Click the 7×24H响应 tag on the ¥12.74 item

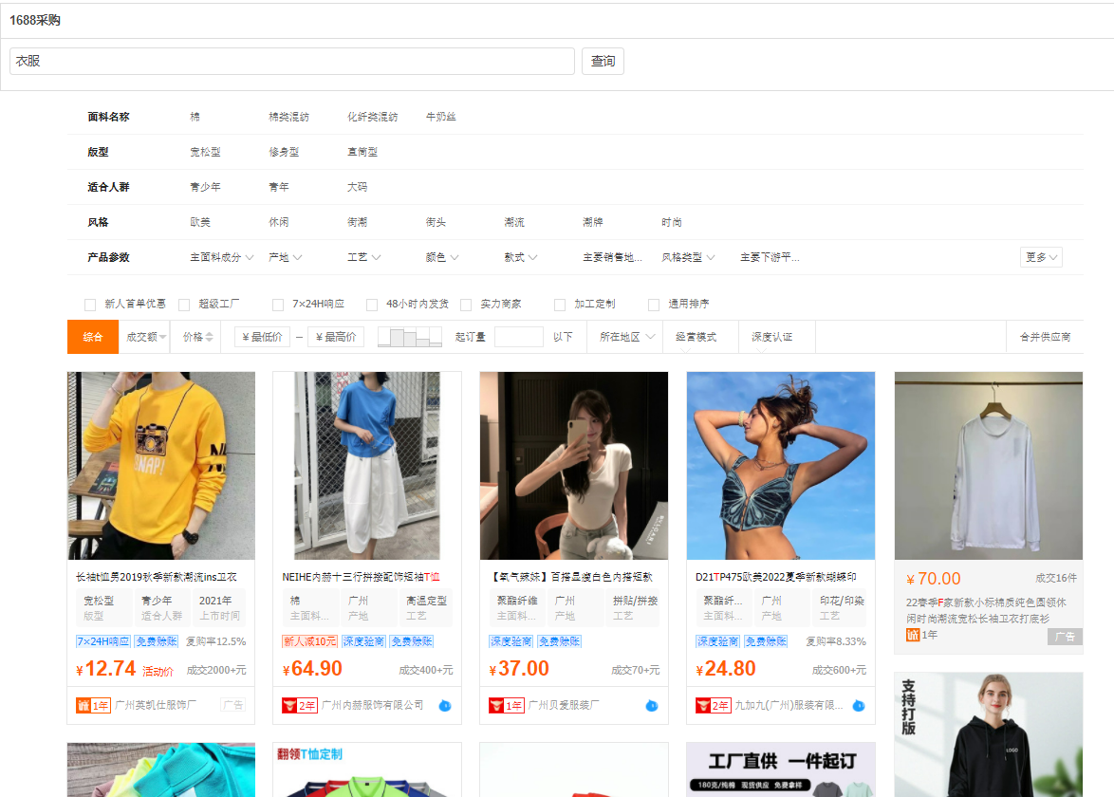103,641
